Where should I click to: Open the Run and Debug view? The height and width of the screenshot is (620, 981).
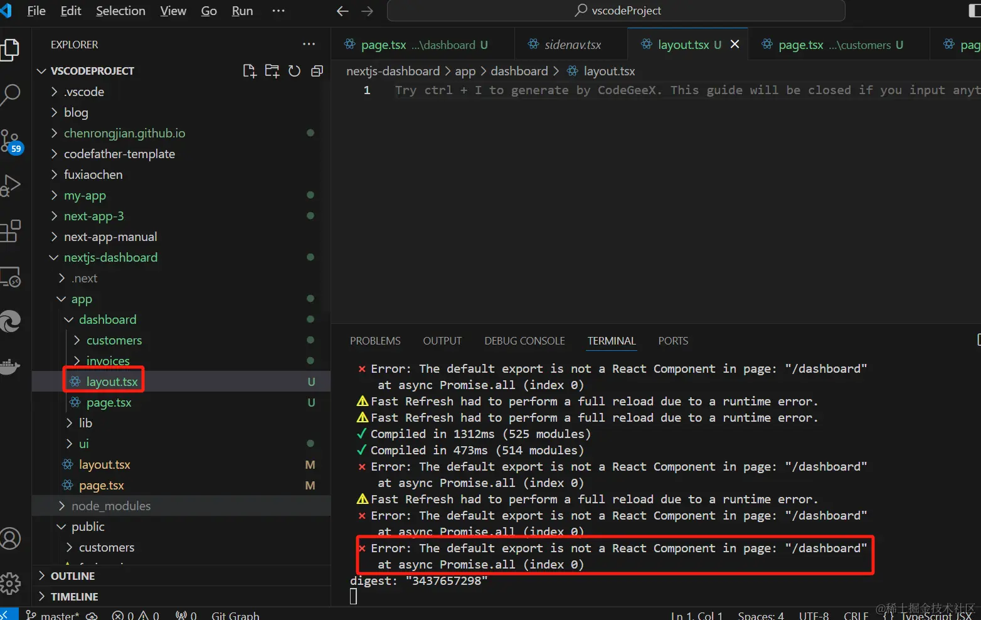click(x=10, y=186)
